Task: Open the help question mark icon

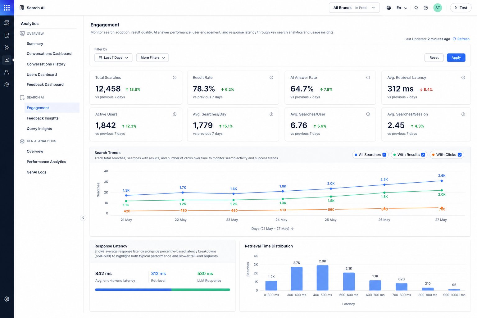Action: click(426, 8)
